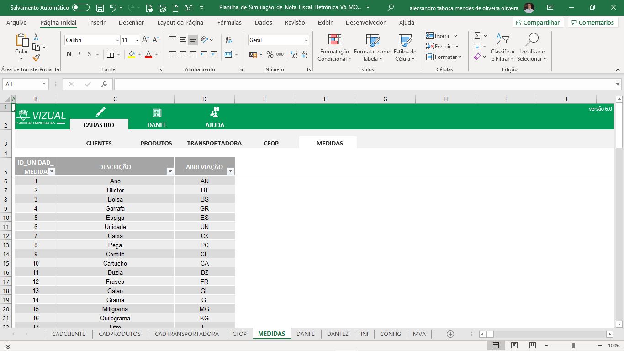Screen dimensions: 624x351
Task: Apply bold formatting with N button
Action: coord(69,54)
